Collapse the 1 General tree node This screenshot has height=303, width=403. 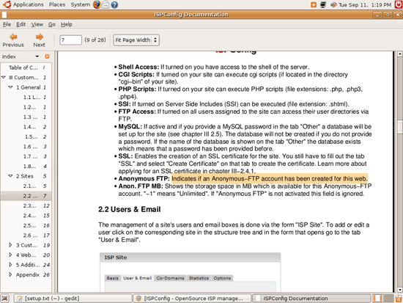point(10,87)
